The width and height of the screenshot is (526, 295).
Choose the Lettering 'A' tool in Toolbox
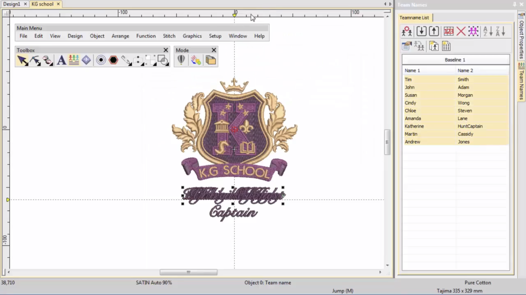point(61,60)
